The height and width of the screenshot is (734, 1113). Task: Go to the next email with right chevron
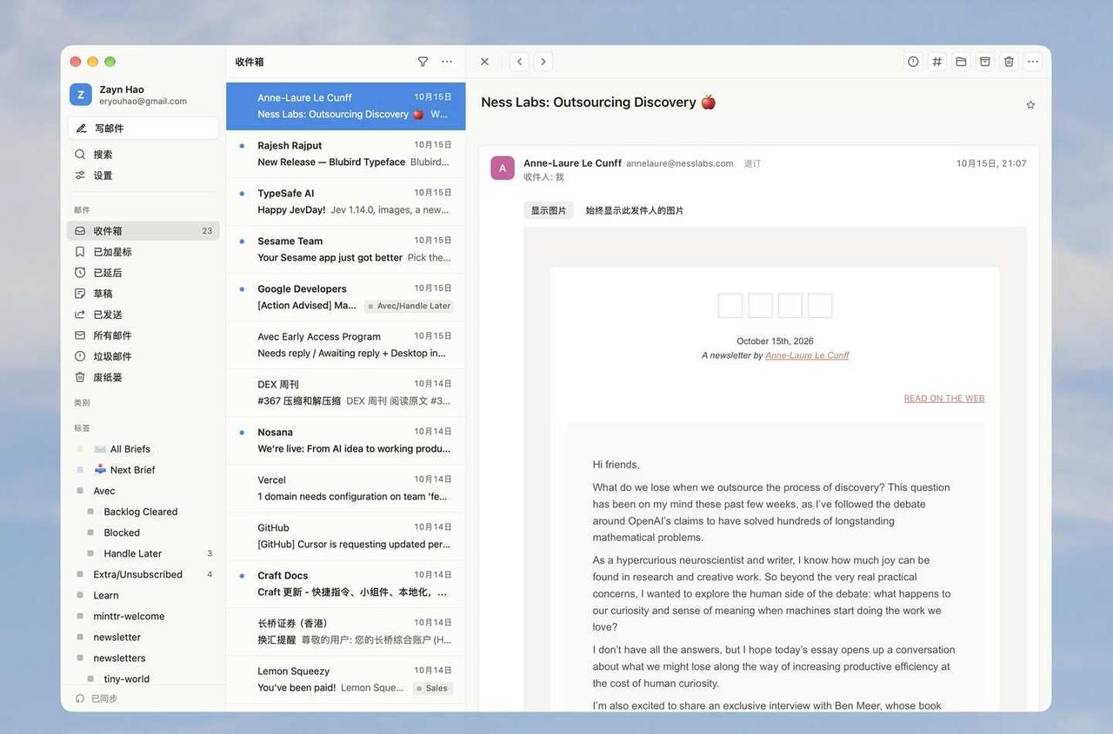(543, 62)
